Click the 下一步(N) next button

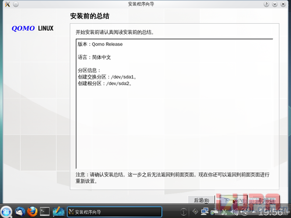[234, 200]
